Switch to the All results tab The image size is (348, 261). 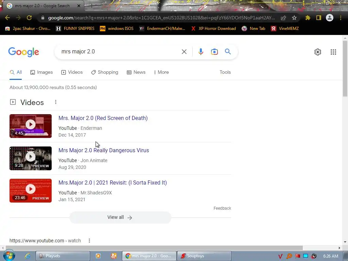[x=16, y=72]
